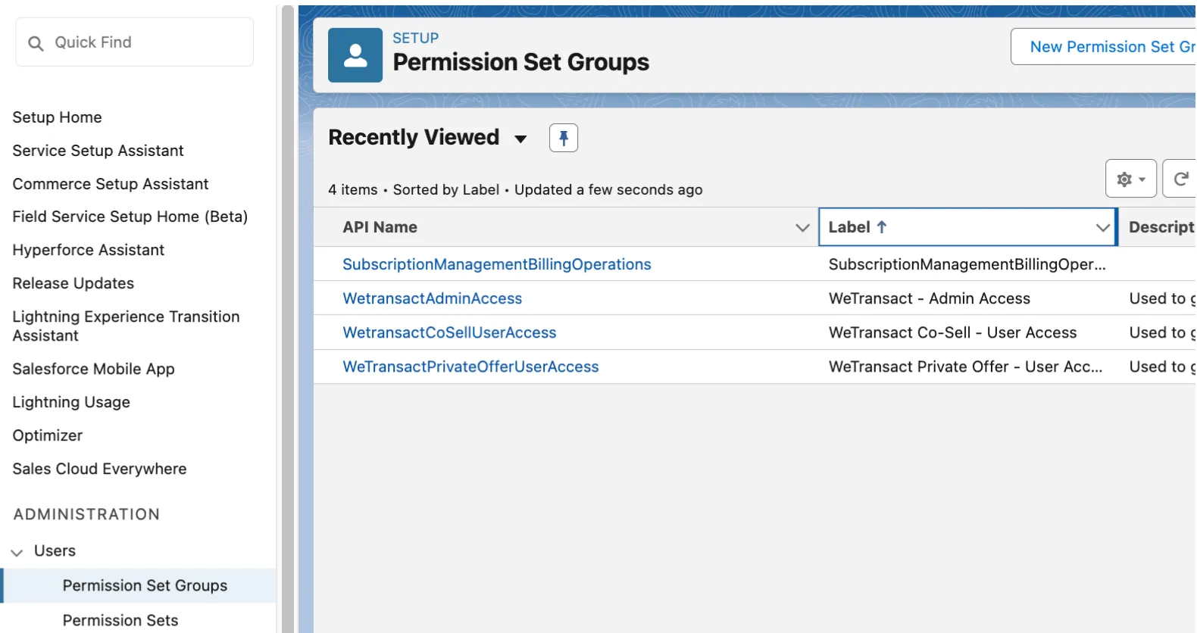Refresh the permission set groups list
The width and height of the screenshot is (1197, 633).
click(x=1180, y=179)
